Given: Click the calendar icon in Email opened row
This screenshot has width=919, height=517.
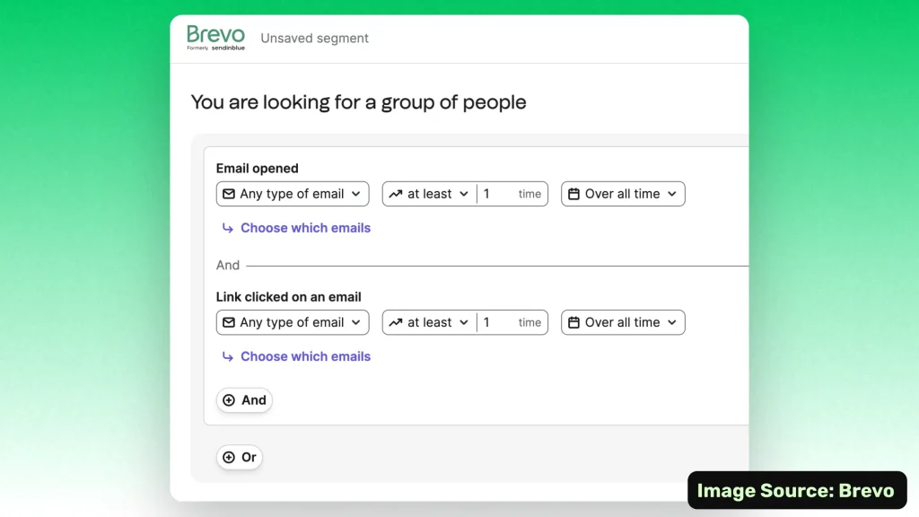Looking at the screenshot, I should (x=573, y=194).
